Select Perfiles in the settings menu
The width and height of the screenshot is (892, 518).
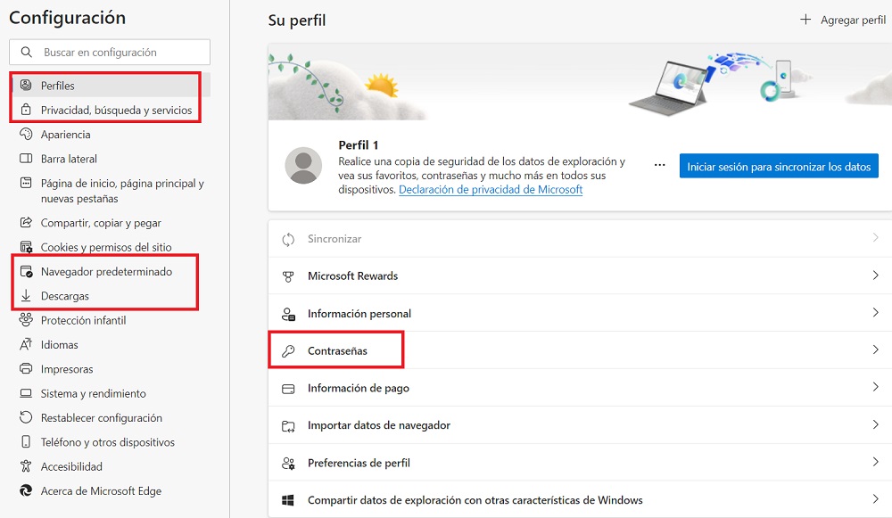pyautogui.click(x=110, y=86)
